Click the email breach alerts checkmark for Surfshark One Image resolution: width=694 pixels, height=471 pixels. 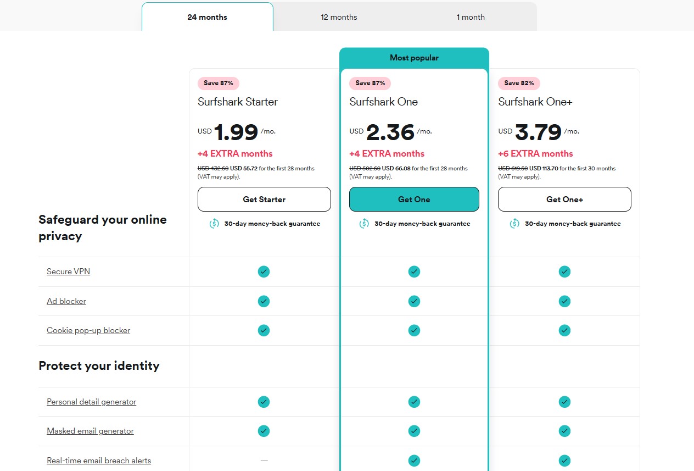tap(414, 461)
